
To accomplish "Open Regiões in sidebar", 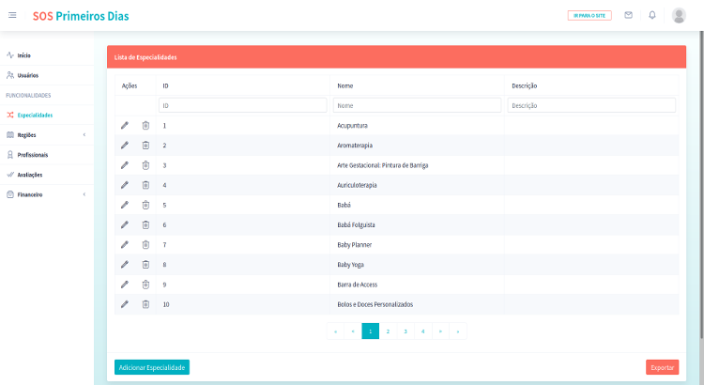I will pyautogui.click(x=26, y=135).
